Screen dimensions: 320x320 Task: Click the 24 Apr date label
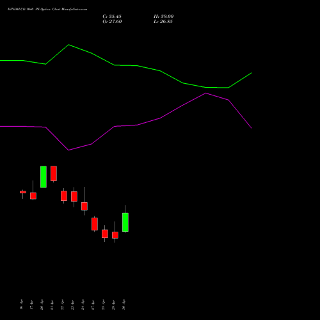point(83,305)
